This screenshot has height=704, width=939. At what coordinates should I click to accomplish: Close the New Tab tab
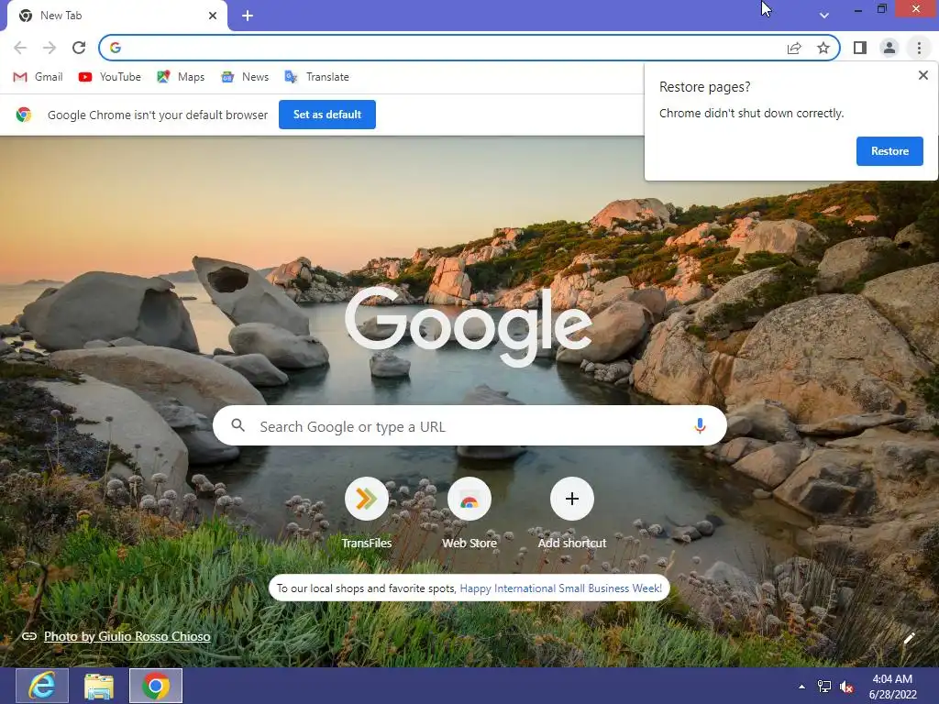click(x=213, y=16)
